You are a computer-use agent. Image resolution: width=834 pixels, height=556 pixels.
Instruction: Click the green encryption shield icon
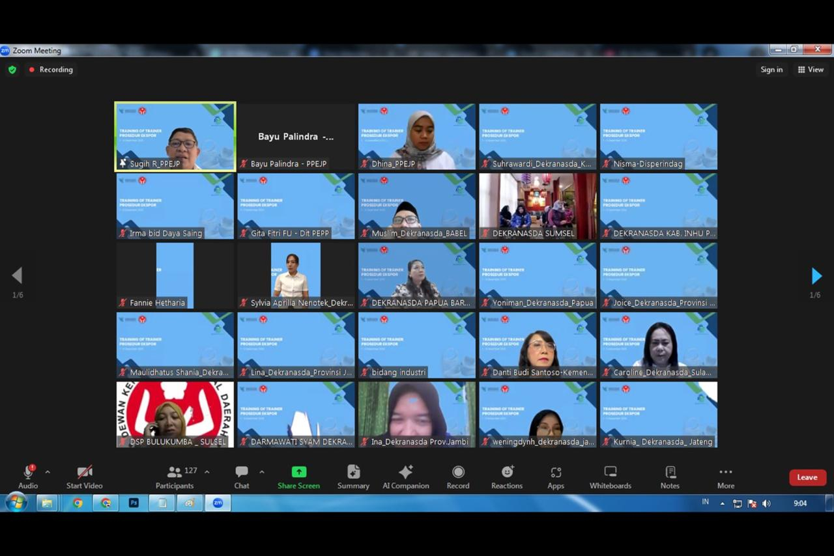[x=12, y=70]
